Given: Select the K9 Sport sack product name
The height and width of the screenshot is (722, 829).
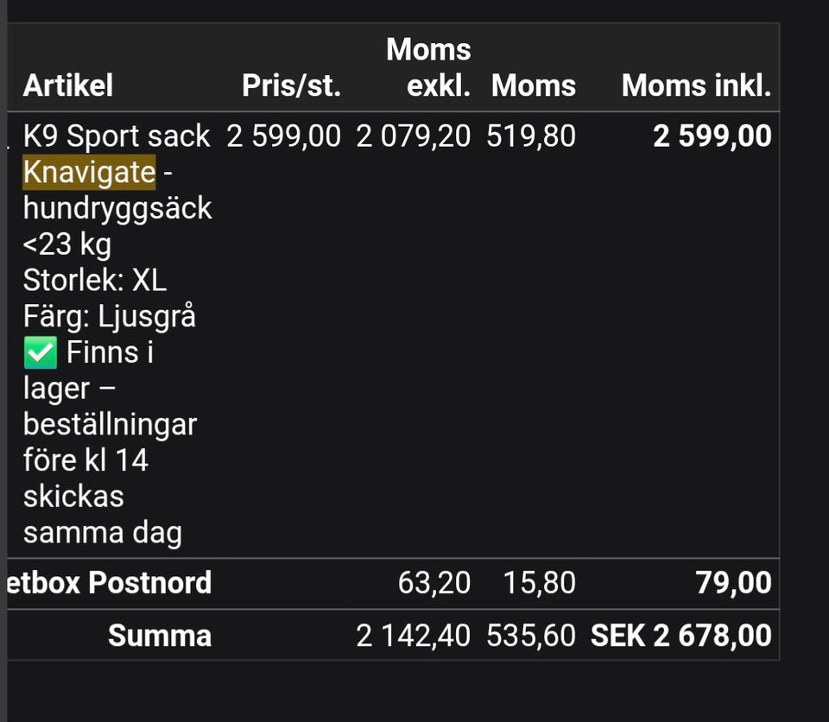Looking at the screenshot, I should (x=117, y=136).
